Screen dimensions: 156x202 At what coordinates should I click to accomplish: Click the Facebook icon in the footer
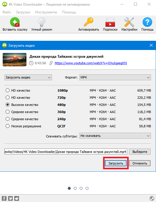click(4, 198)
